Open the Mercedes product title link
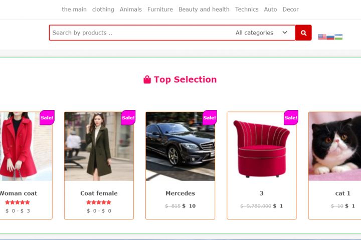 (x=180, y=193)
